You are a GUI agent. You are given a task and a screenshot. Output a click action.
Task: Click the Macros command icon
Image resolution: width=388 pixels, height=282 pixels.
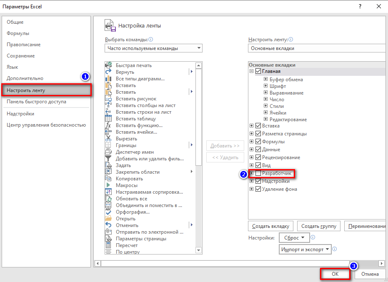click(x=108, y=185)
